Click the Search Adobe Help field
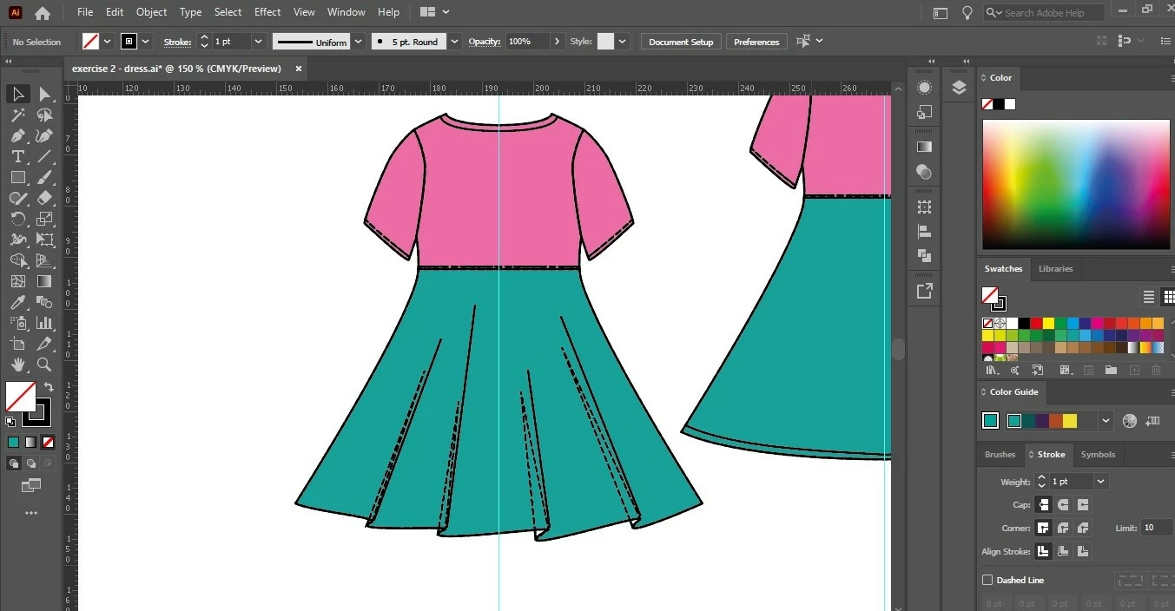1175x611 pixels. pos(1044,13)
